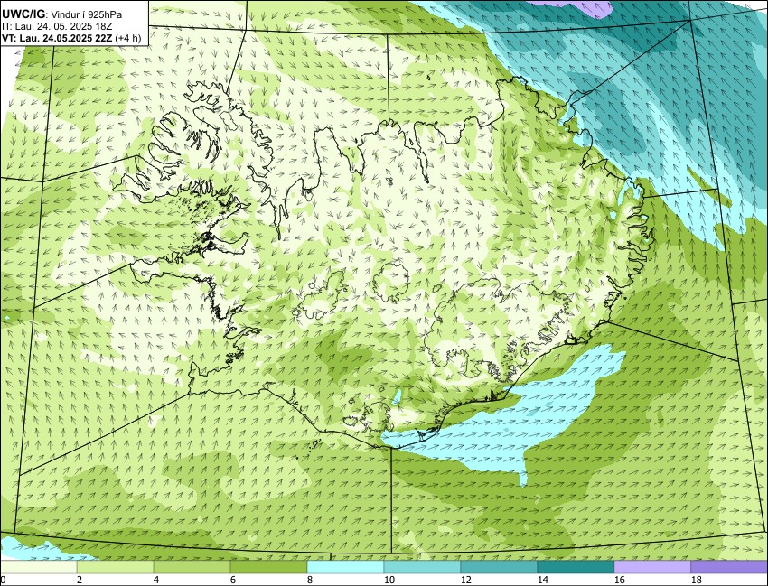Click the 'UWC/IG' label in header
768x586 pixels.
[x=23, y=14]
